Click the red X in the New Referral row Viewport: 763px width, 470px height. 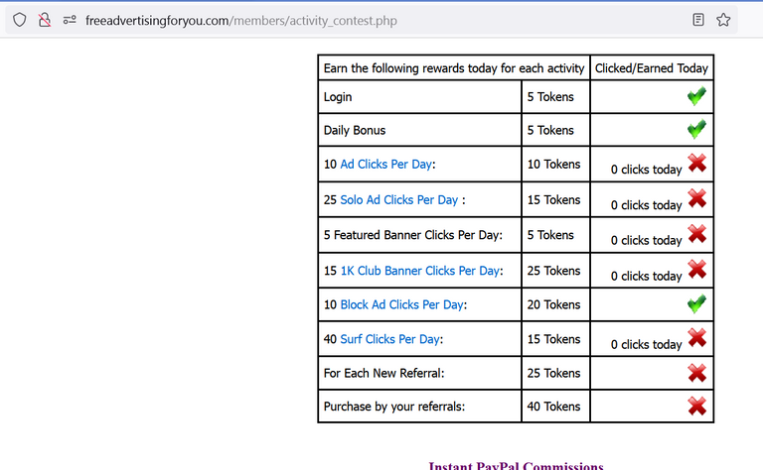pyautogui.click(x=697, y=373)
